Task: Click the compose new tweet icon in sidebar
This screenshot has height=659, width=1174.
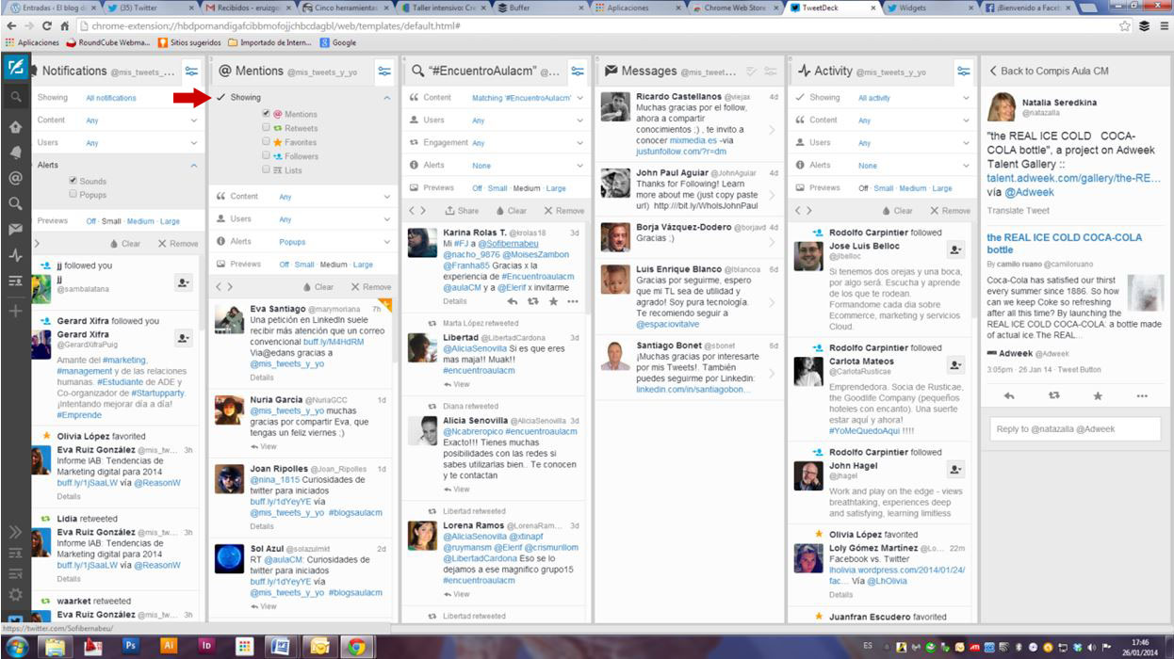Action: (x=15, y=68)
